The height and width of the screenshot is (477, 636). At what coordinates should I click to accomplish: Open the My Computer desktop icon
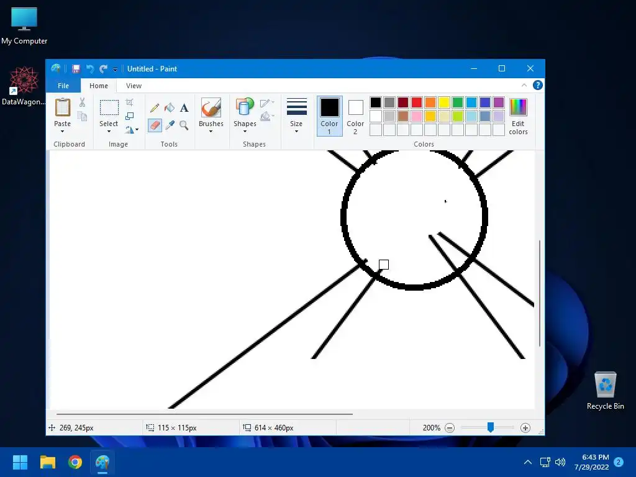coord(24,25)
